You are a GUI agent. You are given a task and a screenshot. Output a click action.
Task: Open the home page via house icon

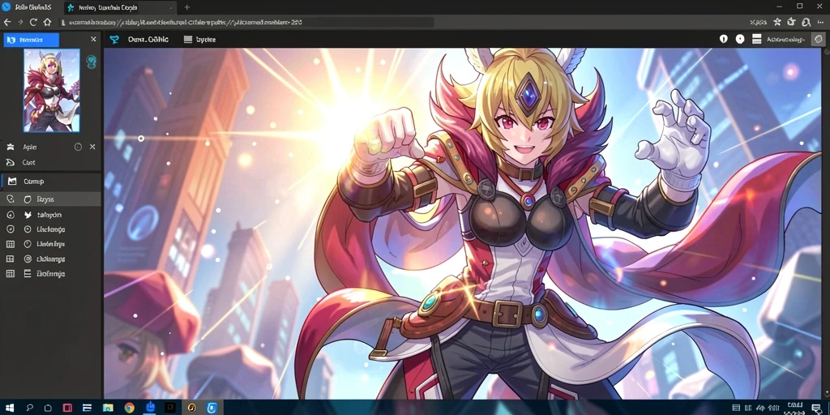47,22
